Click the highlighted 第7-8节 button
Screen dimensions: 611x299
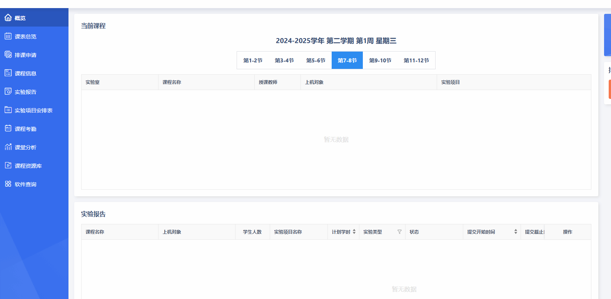(347, 60)
